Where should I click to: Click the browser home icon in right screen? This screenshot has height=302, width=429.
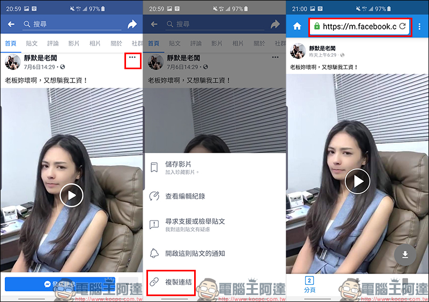pos(297,26)
